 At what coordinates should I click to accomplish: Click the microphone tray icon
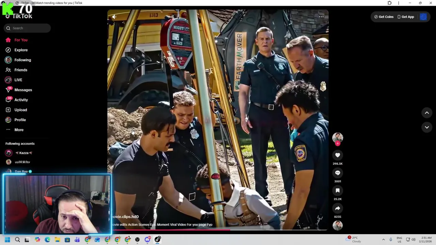click(x=391, y=240)
